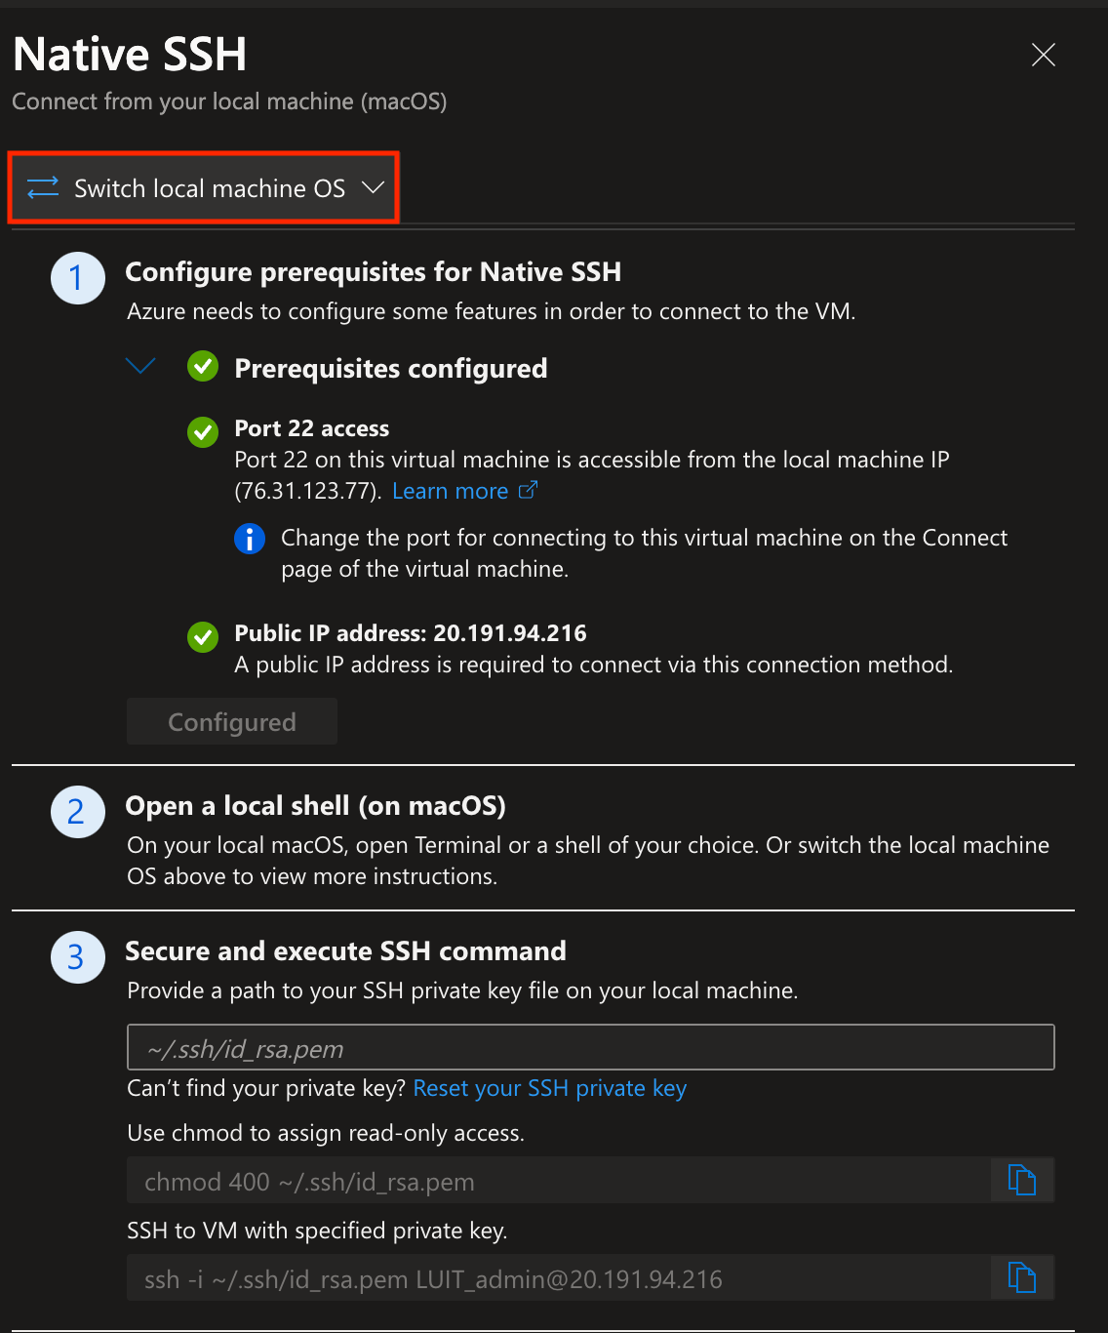1108x1333 pixels.
Task: Click the green check beside Port 22 access
Action: [203, 431]
